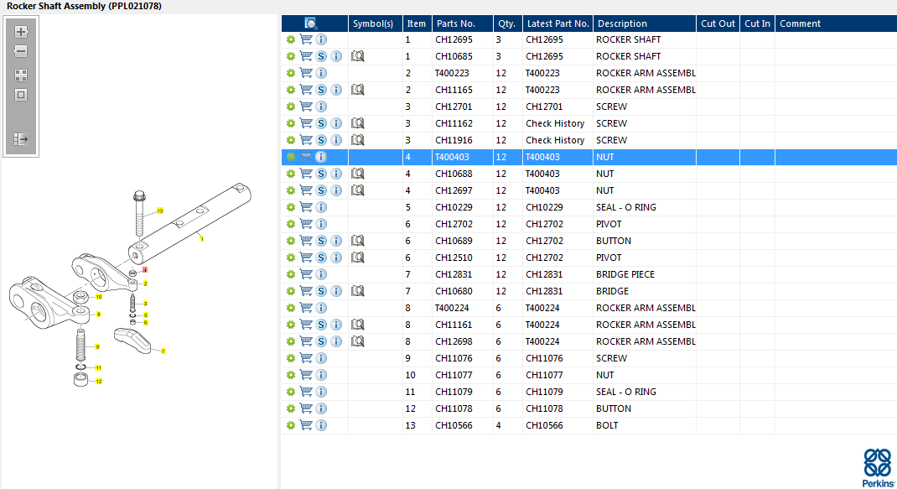The image size is (897, 489).
Task: Sort by Symbol(s) column header
Action: point(376,23)
